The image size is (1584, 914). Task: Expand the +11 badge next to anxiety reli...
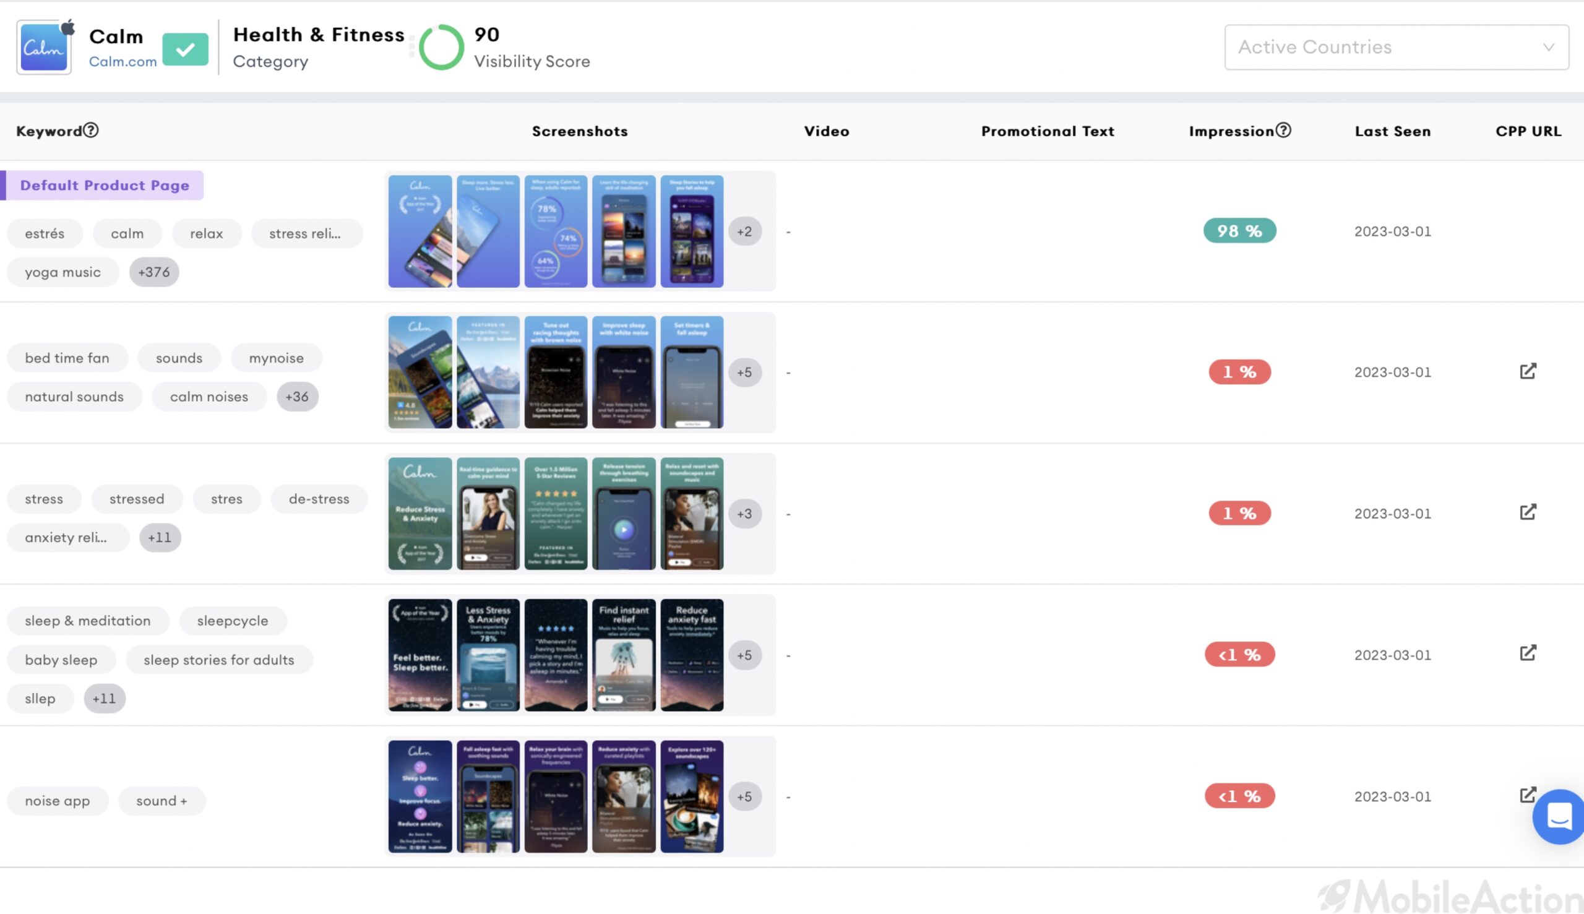tap(160, 537)
